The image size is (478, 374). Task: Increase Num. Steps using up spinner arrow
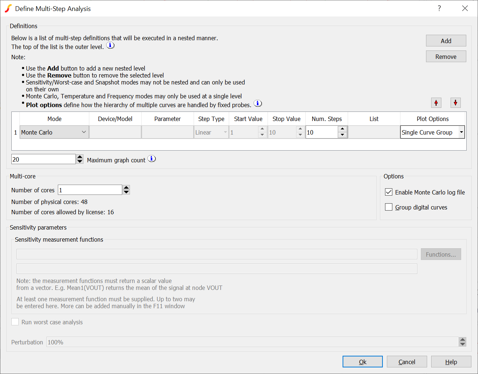342,129
